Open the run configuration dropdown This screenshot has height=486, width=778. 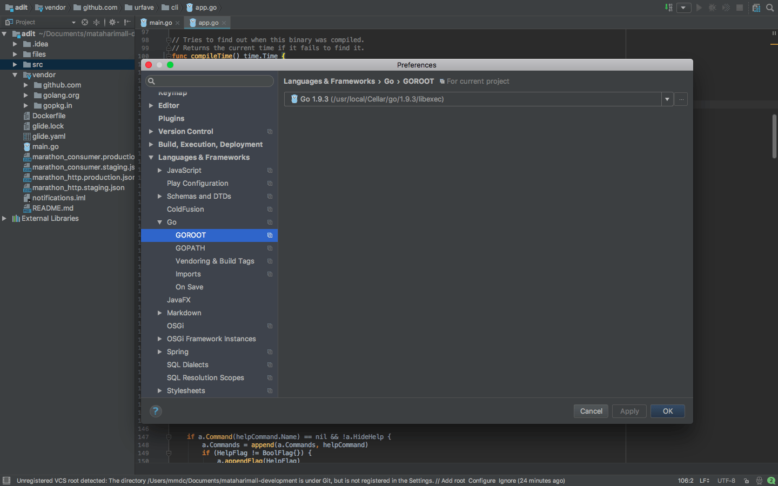coord(683,8)
